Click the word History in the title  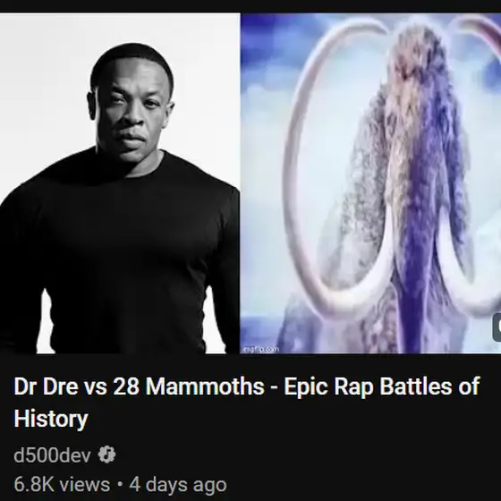point(51,419)
